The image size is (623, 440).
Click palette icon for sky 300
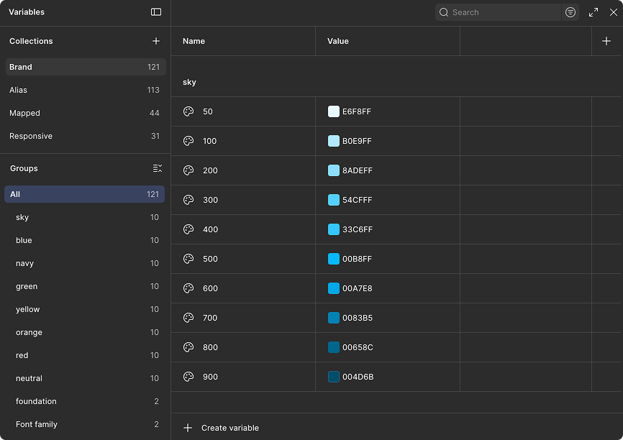coord(188,200)
